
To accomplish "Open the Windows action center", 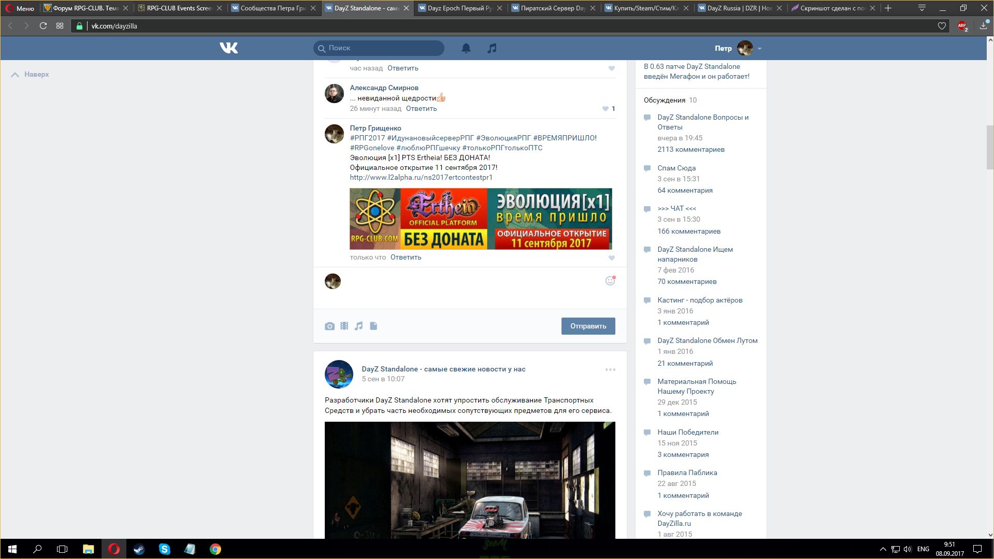I will [977, 549].
